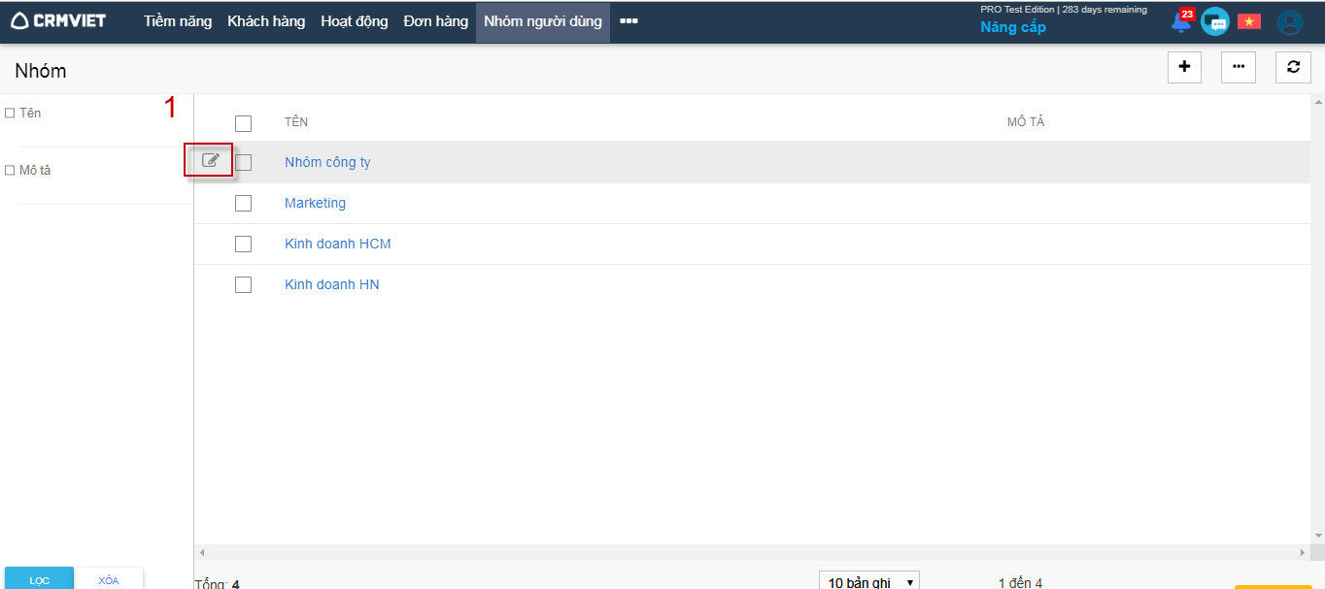Open the Khách hàng menu
This screenshot has width=1325, height=589.
(x=266, y=21)
